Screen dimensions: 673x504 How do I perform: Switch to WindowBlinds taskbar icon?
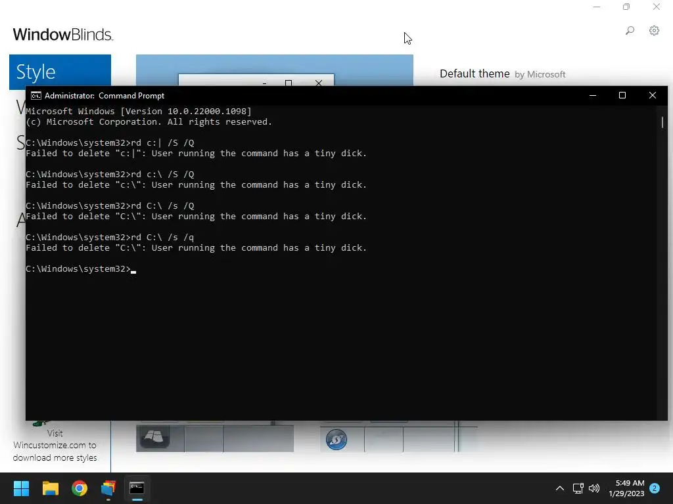tap(108, 488)
